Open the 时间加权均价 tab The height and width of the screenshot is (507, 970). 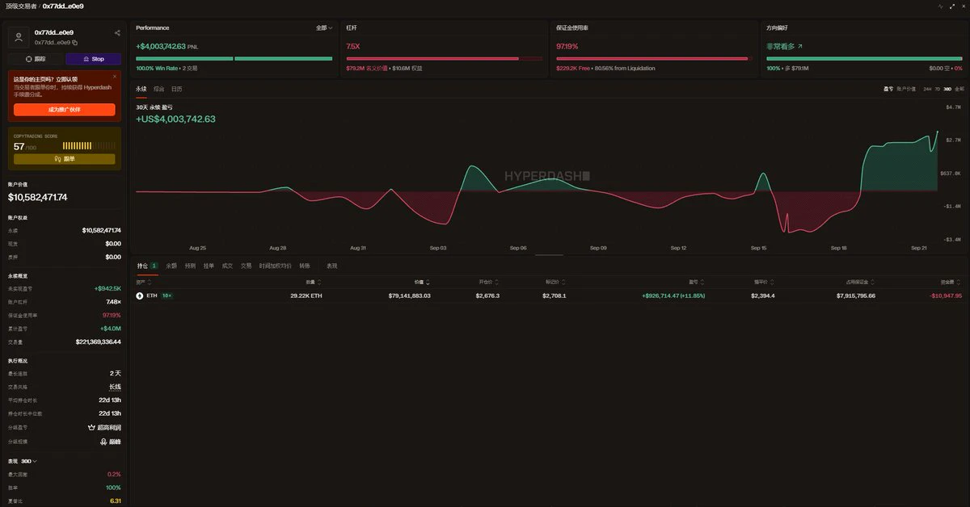click(x=276, y=265)
